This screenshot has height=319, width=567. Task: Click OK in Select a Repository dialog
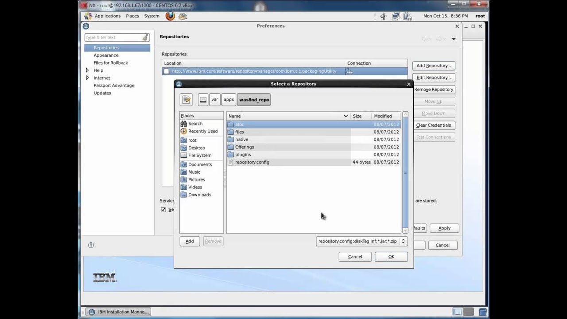[x=391, y=257]
